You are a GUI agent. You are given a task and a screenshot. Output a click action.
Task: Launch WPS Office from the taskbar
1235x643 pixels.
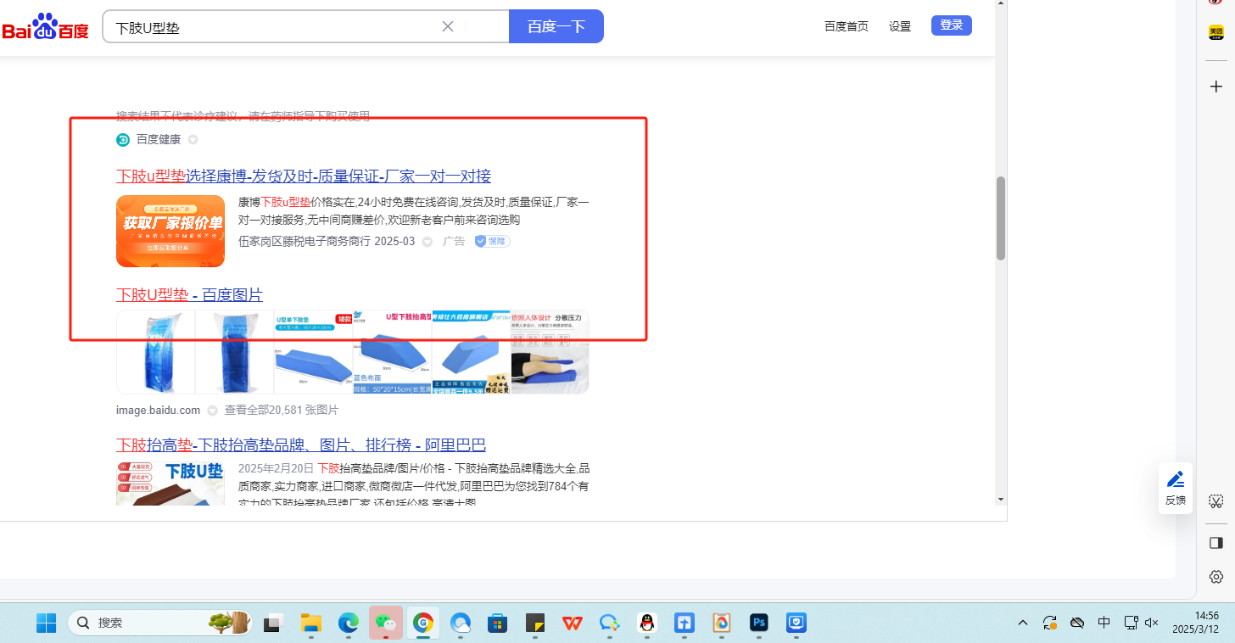[573, 623]
